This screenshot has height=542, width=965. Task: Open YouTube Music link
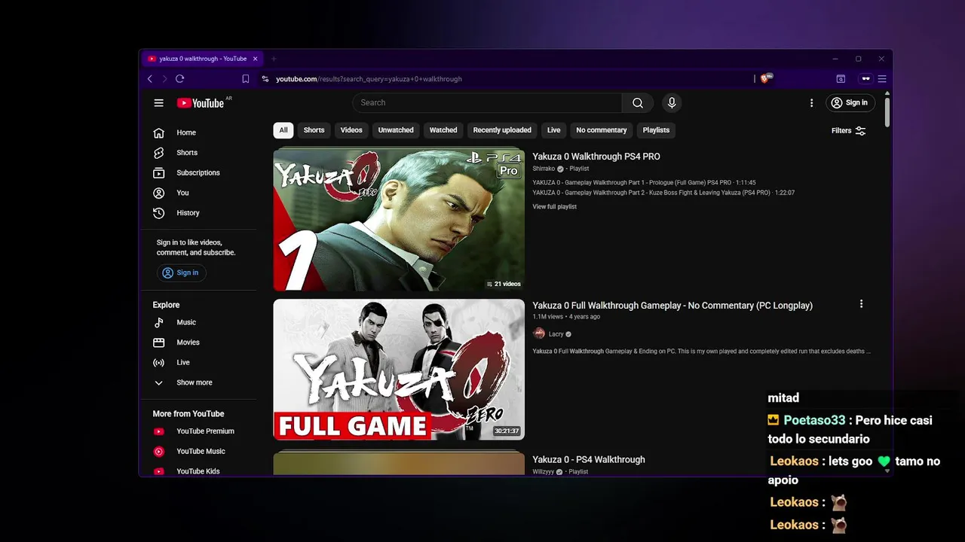(199, 452)
